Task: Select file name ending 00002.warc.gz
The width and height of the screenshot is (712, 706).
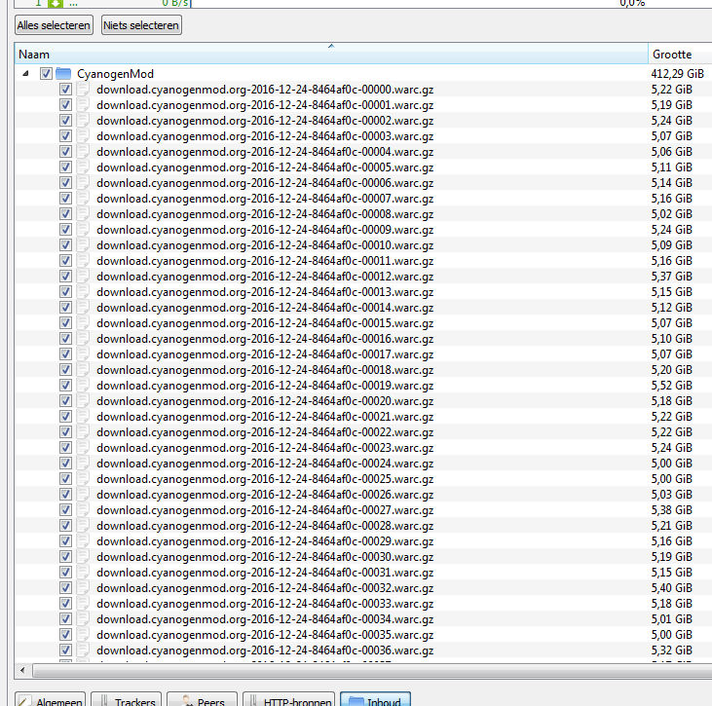Action: (265, 121)
